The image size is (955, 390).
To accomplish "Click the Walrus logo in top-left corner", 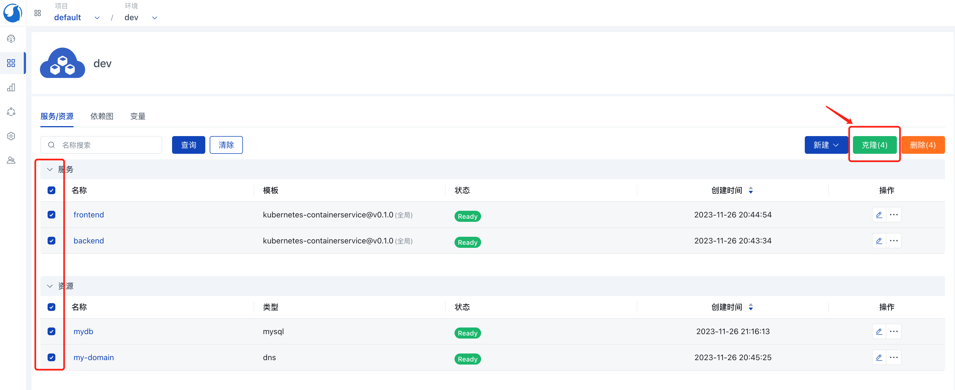I will point(13,13).
